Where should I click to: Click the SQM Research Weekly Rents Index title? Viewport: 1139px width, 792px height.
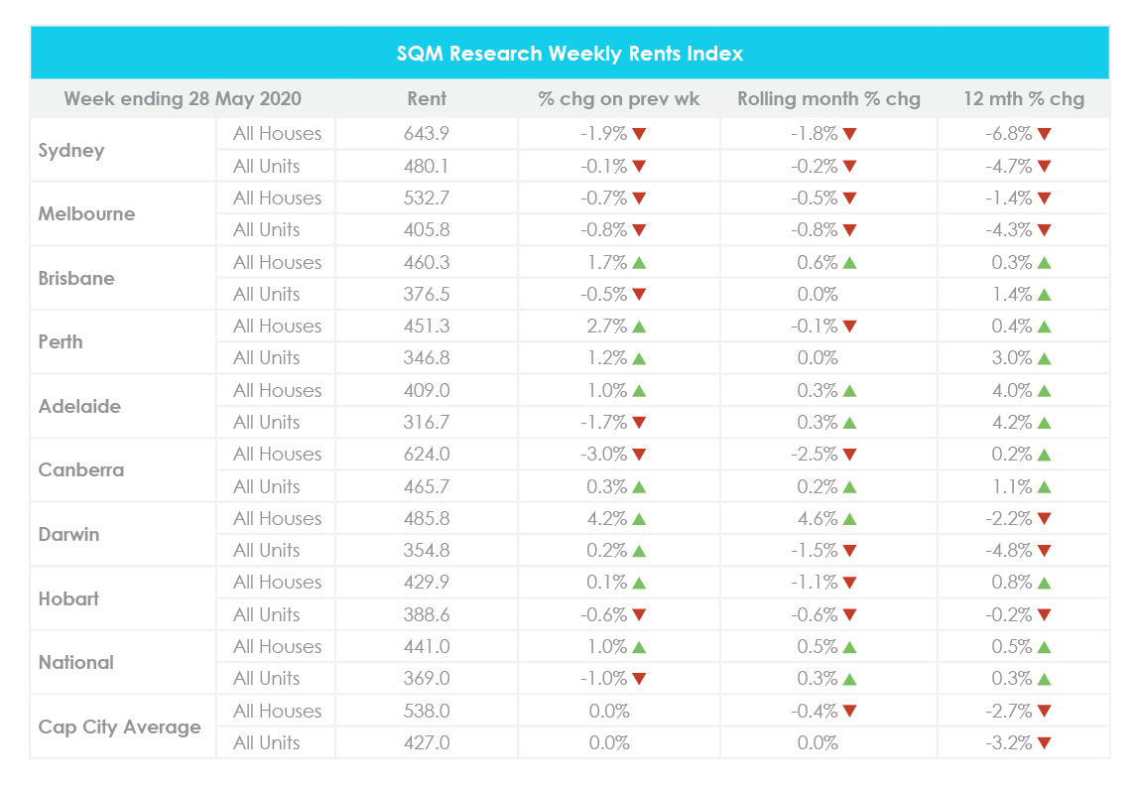coord(569,54)
